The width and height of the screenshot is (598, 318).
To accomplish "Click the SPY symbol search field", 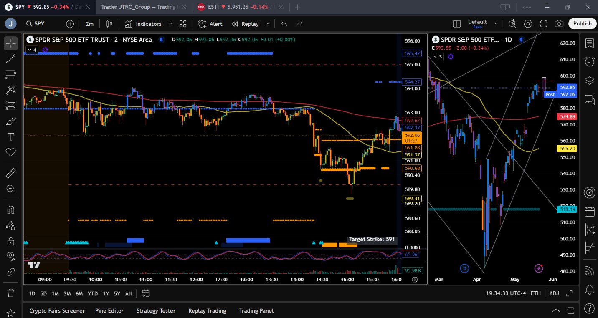I will pyautogui.click(x=39, y=24).
